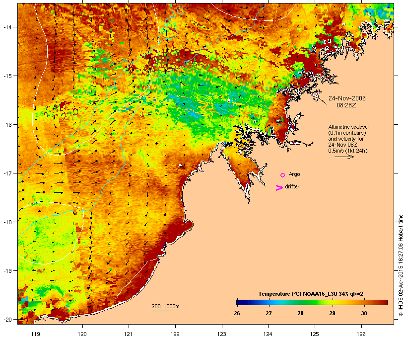Click the IMOS copyright timestamp text
Image resolution: width=407 pixels, height=338 pixels.
pos(401,265)
